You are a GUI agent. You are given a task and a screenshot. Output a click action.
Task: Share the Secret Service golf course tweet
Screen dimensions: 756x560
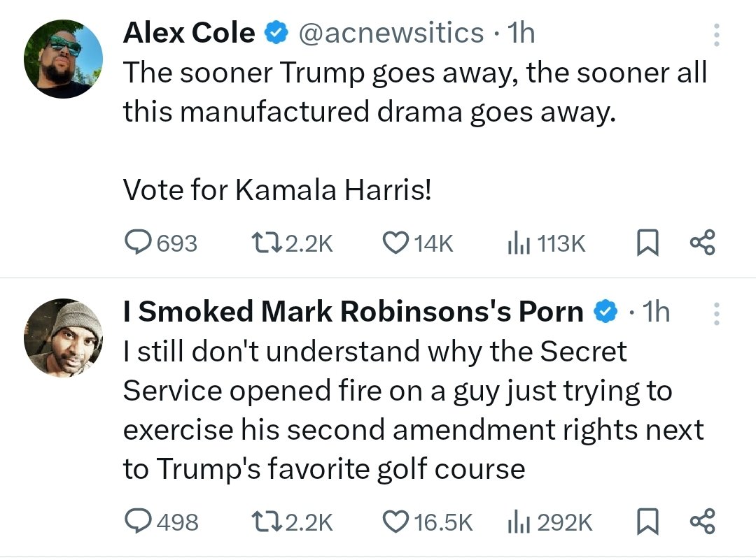point(702,522)
